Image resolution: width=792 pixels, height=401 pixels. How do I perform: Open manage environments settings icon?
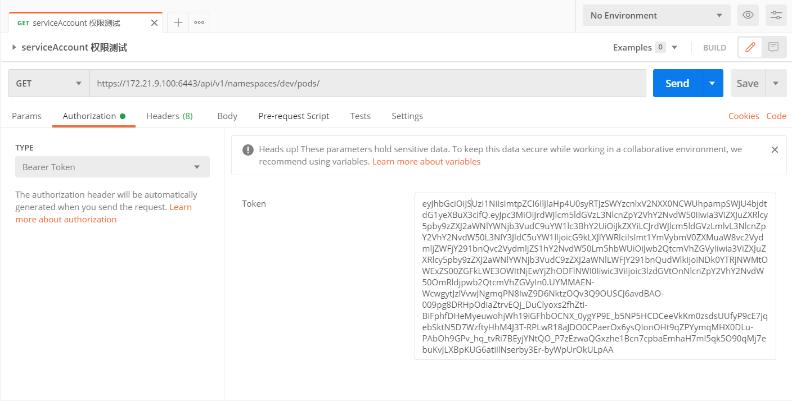coord(776,15)
